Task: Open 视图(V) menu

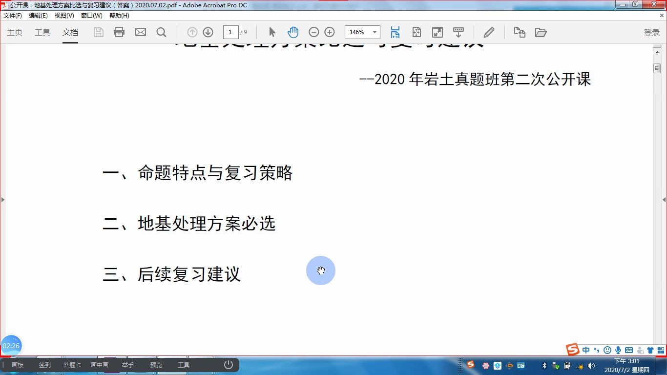Action: click(64, 16)
